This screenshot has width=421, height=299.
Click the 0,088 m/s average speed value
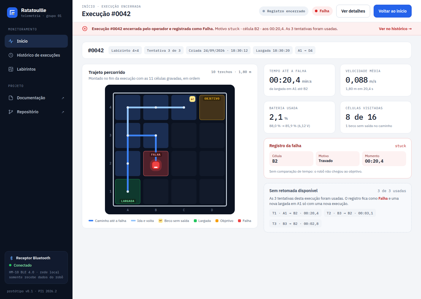pos(361,80)
